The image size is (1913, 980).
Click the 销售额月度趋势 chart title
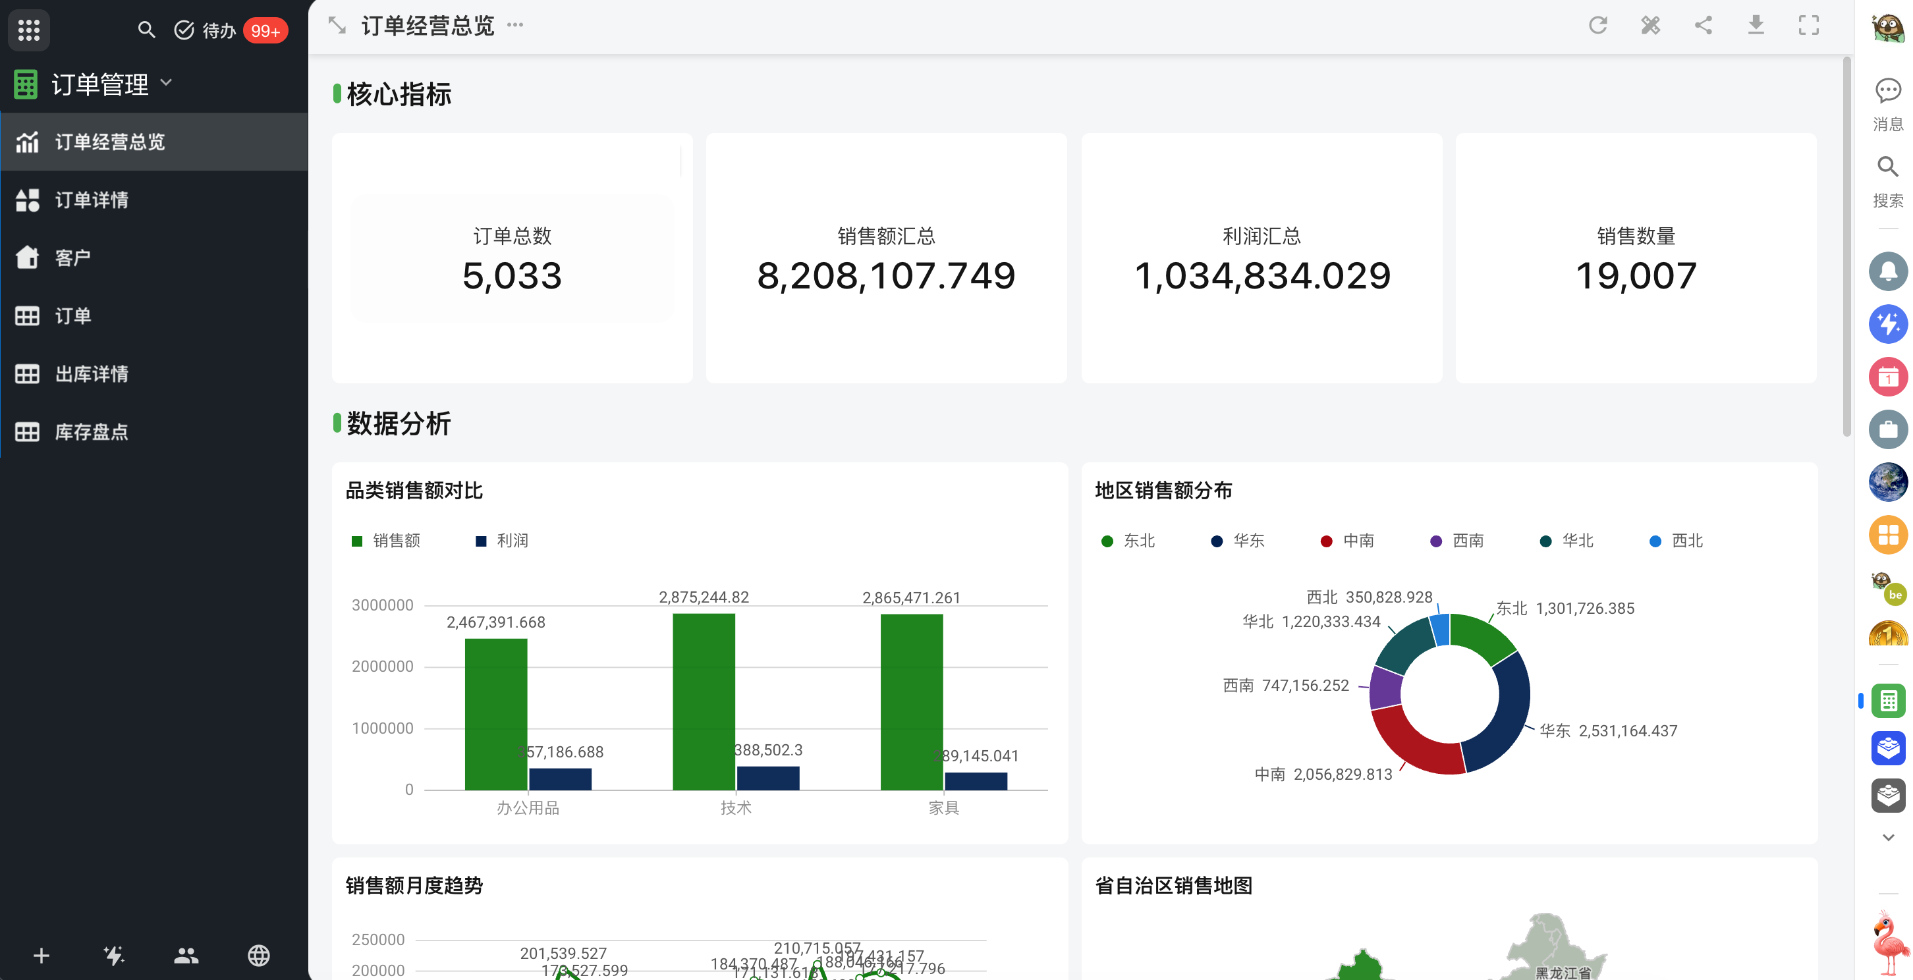click(414, 886)
